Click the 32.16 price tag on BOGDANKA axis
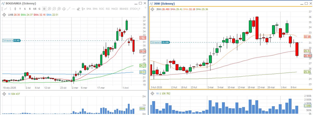Image resolution: width=313 pixels, height=115 pixels. (x=143, y=38)
